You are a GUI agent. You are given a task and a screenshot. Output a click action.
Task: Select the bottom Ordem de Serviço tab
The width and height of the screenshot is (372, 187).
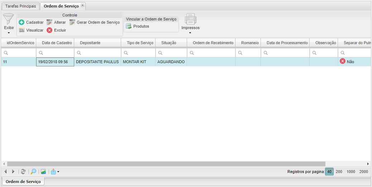23,182
